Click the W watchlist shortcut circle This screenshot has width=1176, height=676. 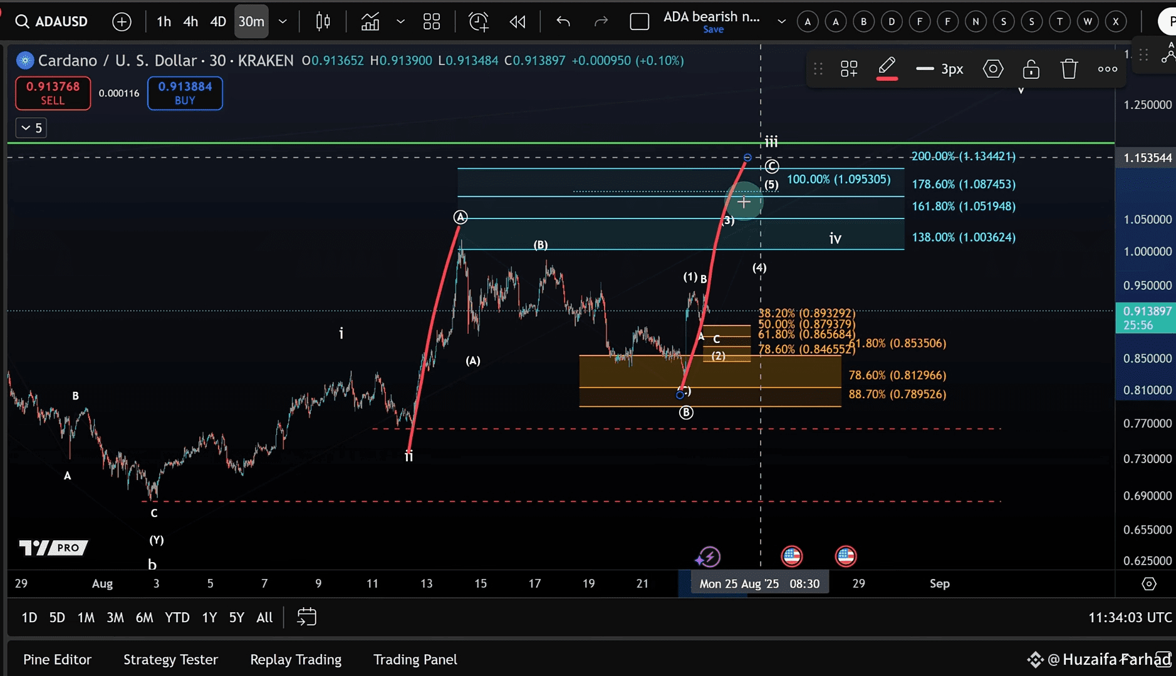click(x=1088, y=22)
